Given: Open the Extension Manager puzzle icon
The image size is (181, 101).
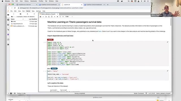Looking at the screenshot, I should 8,45.
